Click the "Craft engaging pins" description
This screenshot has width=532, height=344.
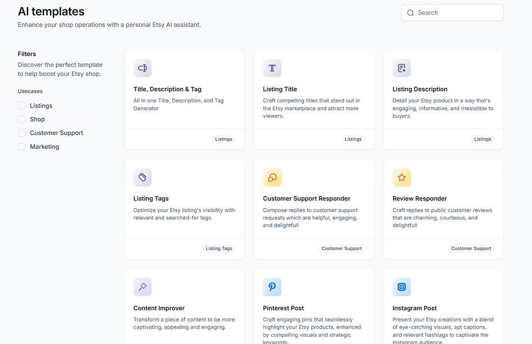pyautogui.click(x=312, y=330)
